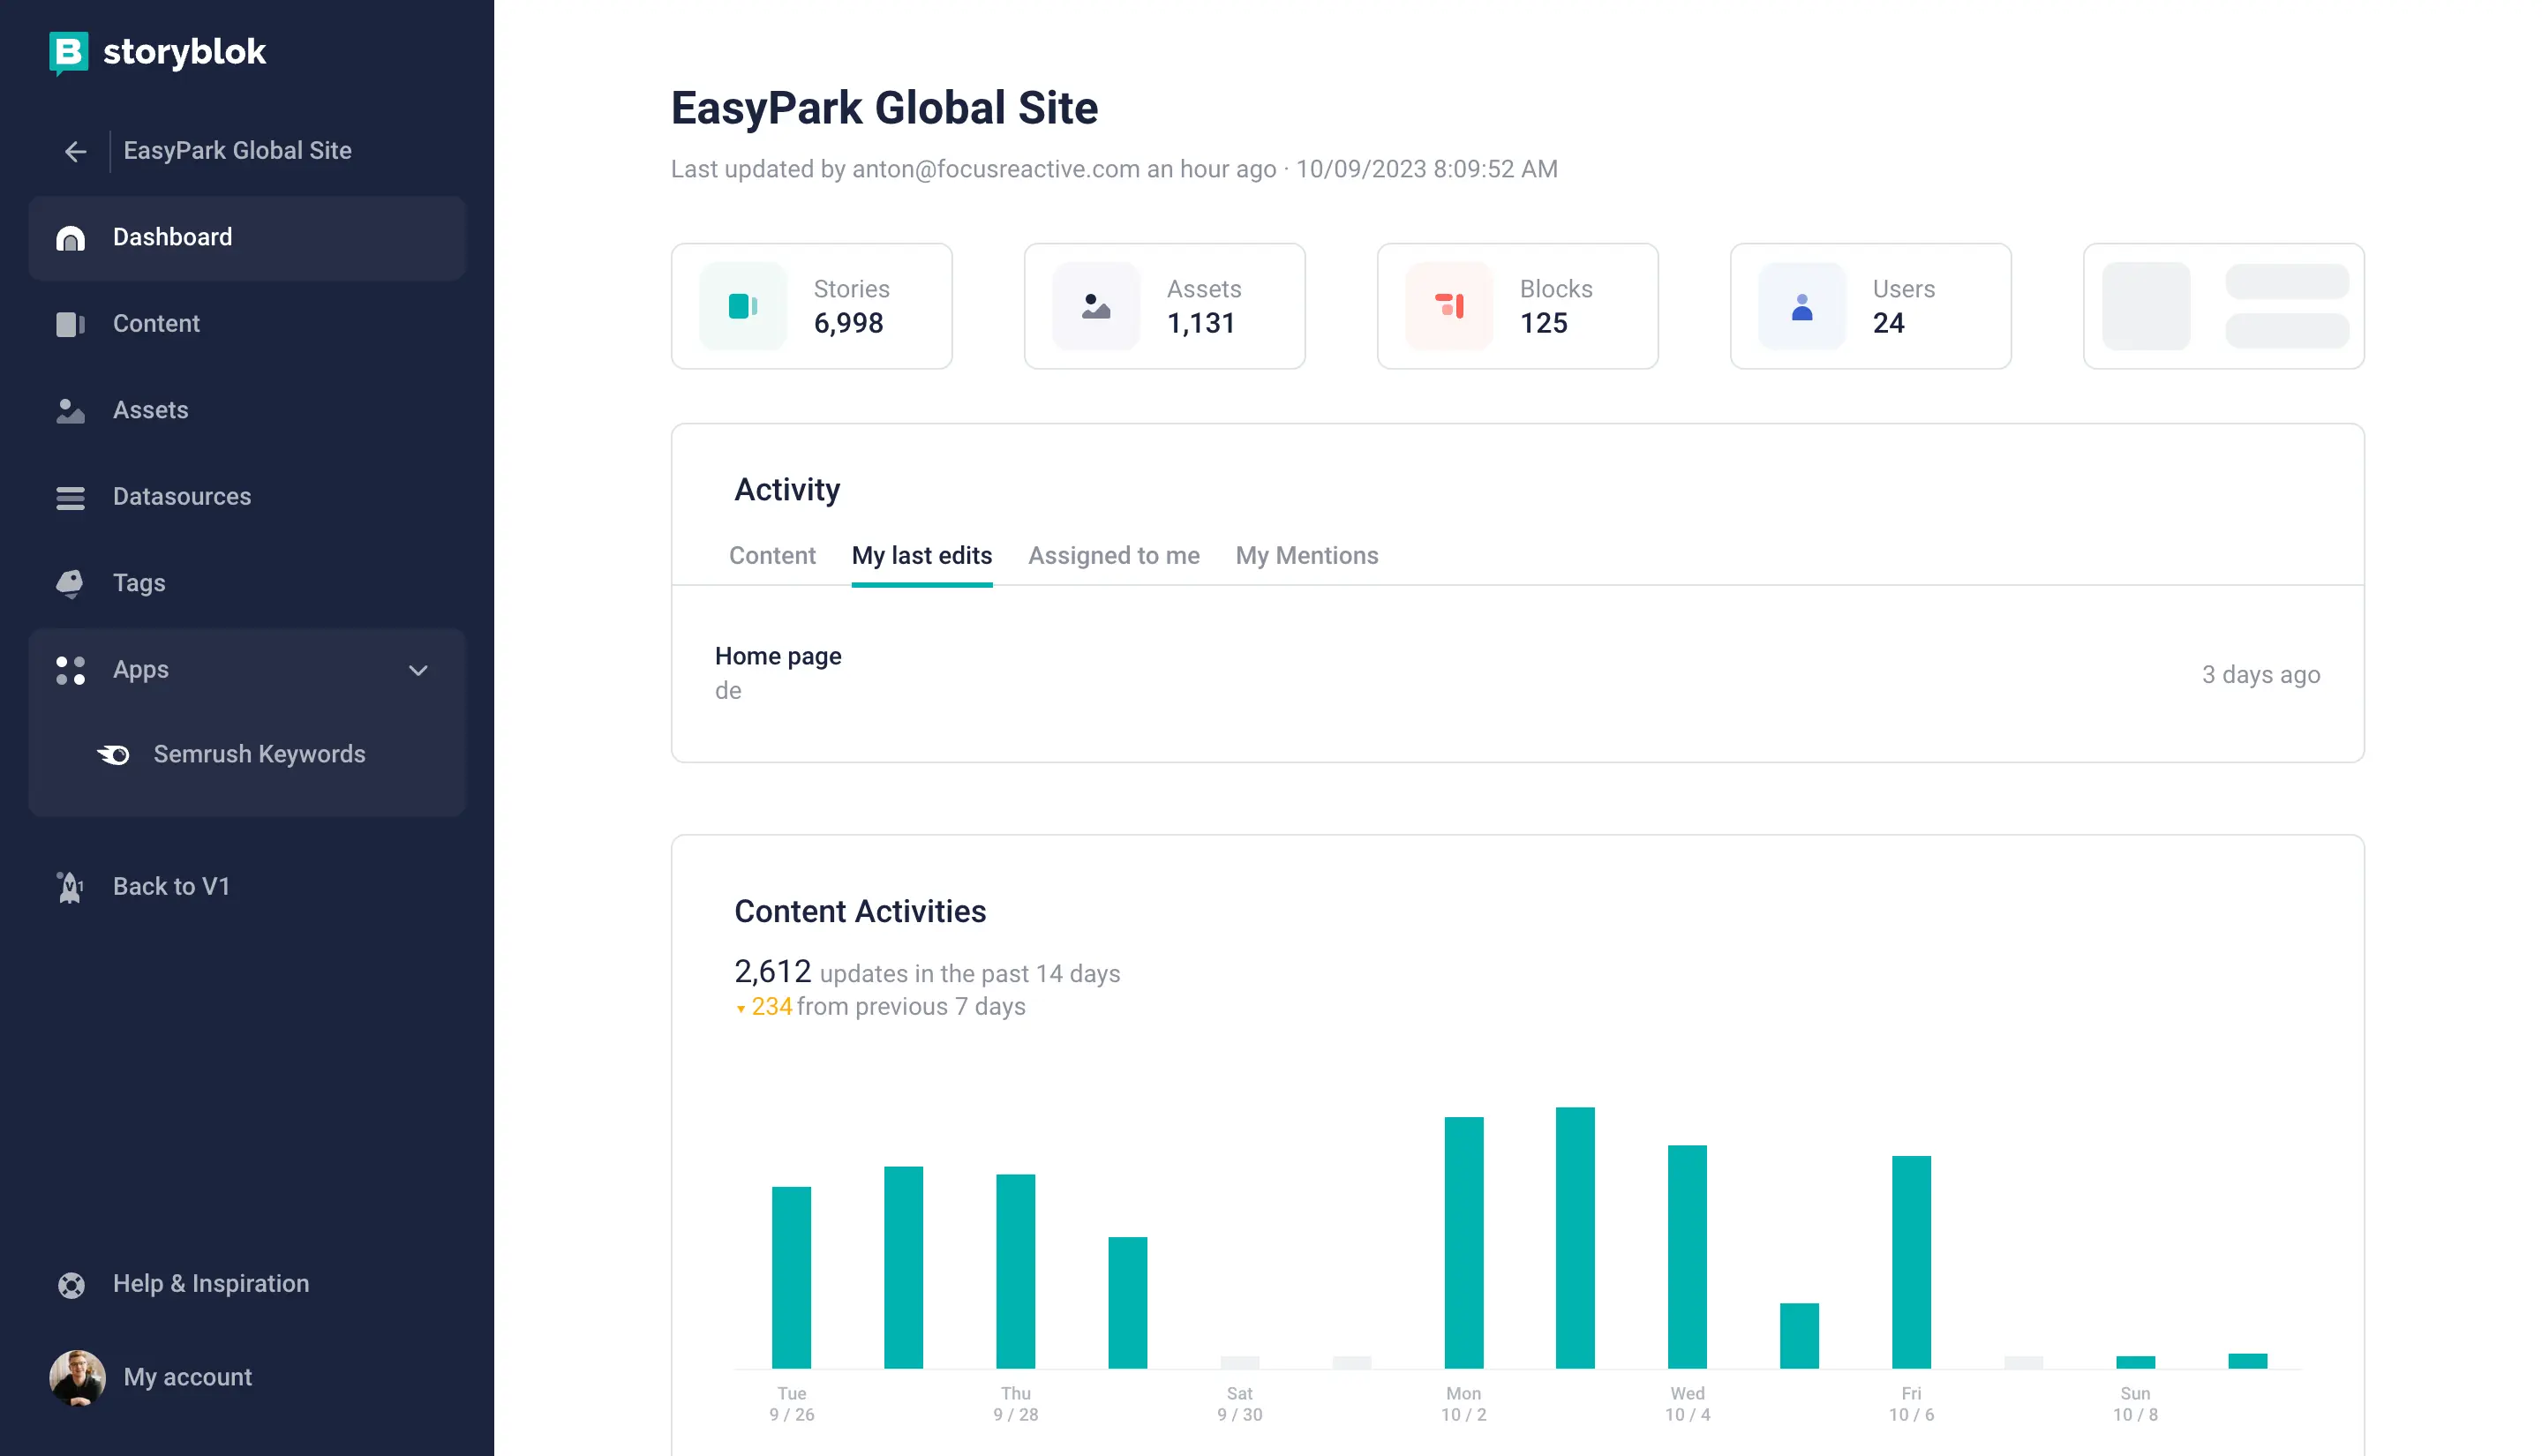Click the Tags icon in sidebar
This screenshot has width=2542, height=1456.
70,583
